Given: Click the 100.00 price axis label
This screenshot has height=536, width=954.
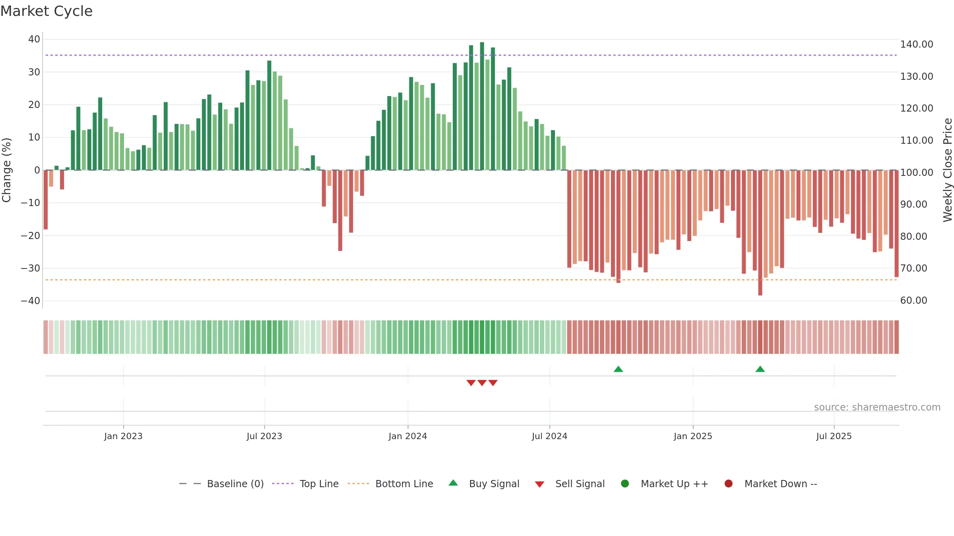Looking at the screenshot, I should [x=917, y=172].
